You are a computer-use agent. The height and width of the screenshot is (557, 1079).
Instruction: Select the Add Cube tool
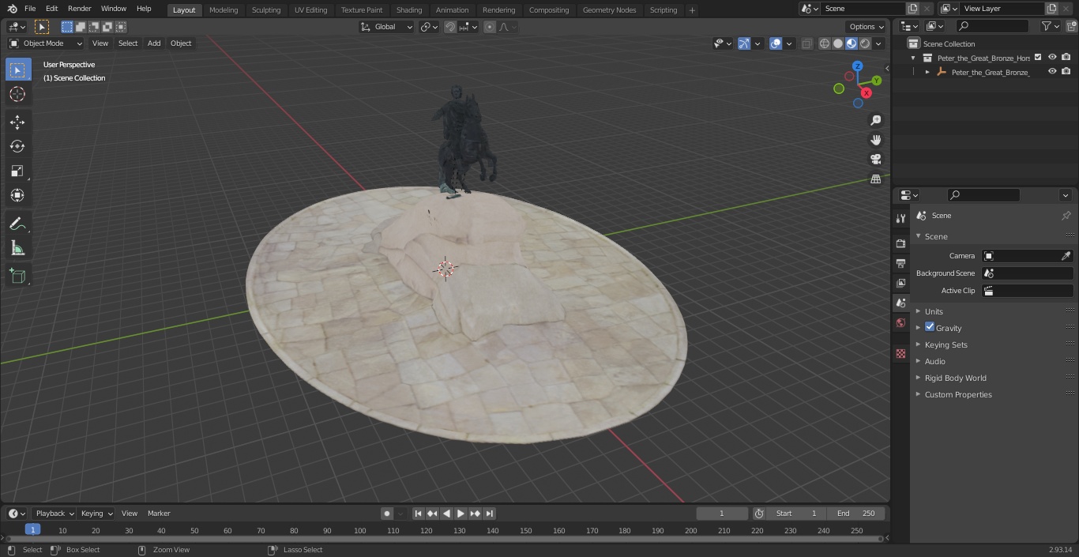coord(17,277)
